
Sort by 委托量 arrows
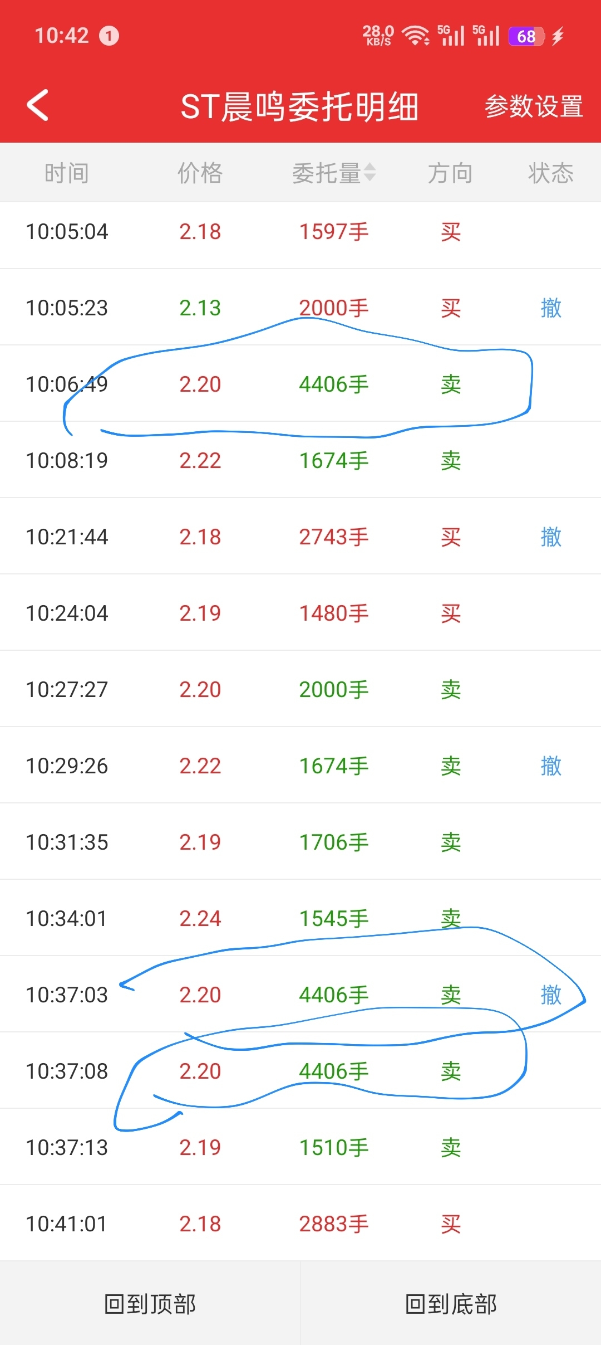pos(370,173)
